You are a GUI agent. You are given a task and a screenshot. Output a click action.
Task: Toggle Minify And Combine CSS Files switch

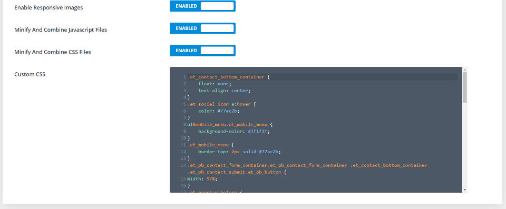click(x=202, y=51)
